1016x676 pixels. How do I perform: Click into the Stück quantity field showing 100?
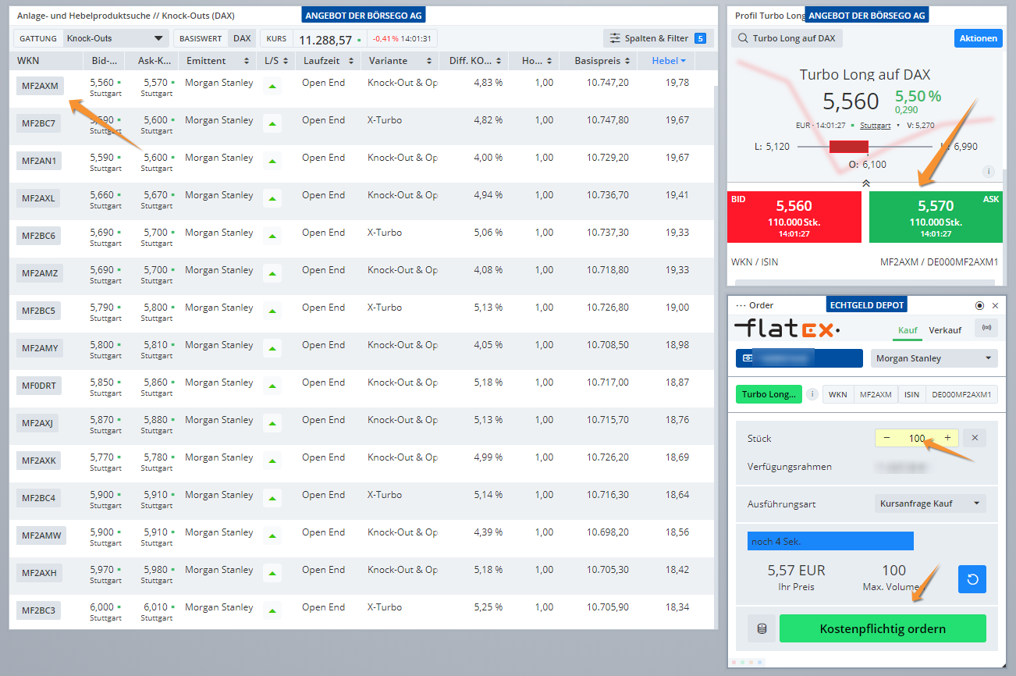click(917, 438)
